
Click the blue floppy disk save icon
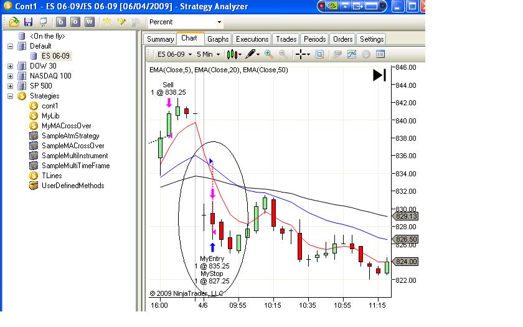29,22
